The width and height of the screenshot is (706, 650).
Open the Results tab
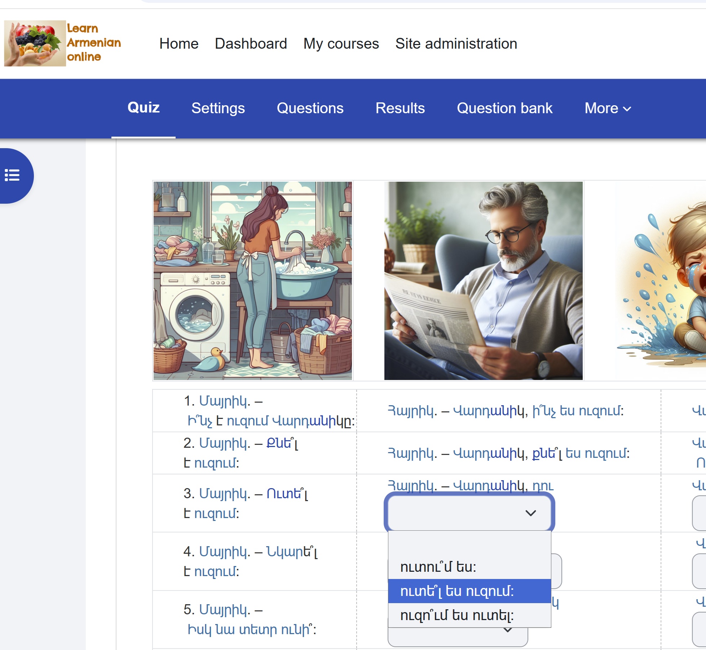[x=400, y=108]
